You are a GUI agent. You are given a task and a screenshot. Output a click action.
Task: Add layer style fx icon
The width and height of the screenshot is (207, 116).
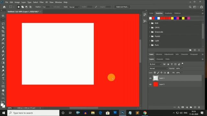click(179, 107)
